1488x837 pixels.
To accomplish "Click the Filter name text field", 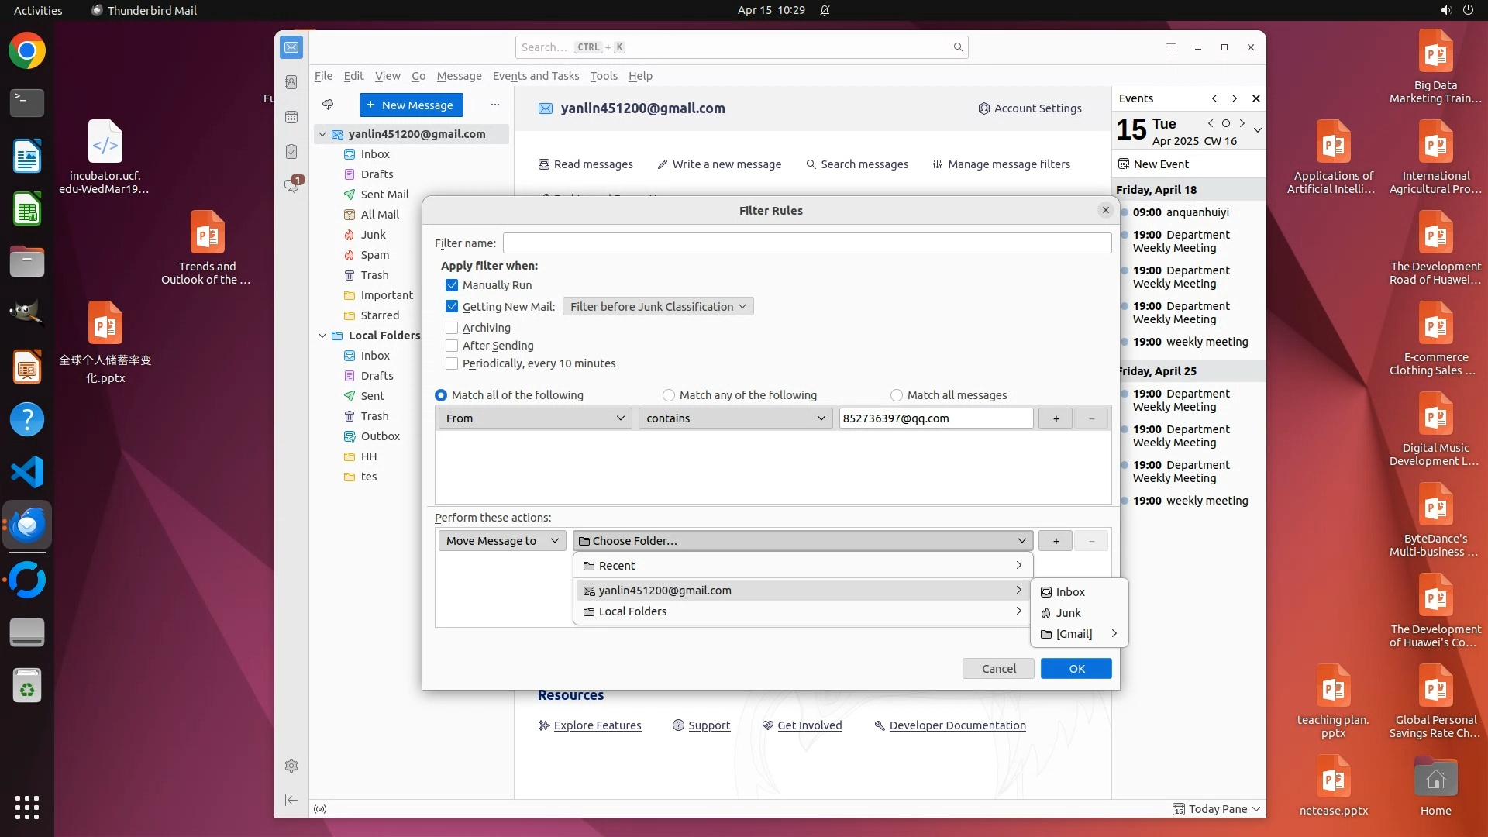I will click(x=806, y=243).
